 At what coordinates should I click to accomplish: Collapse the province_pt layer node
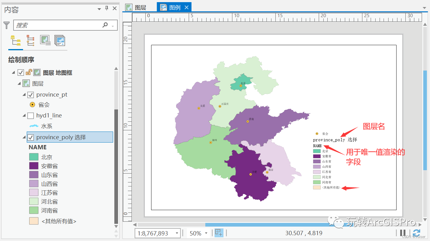24,95
